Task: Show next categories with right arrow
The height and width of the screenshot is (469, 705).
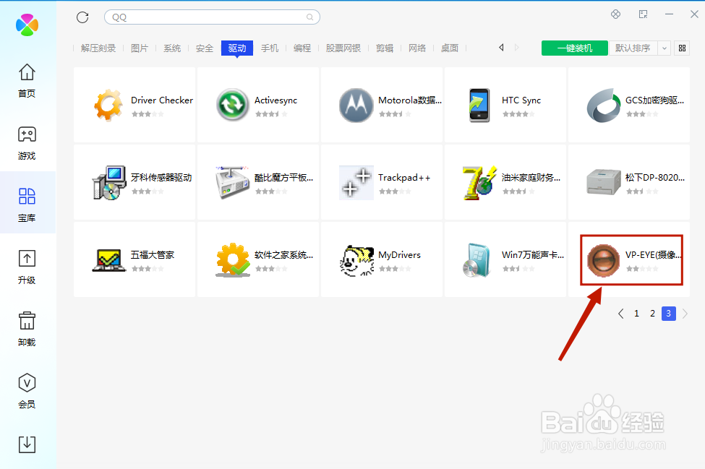Action: [x=516, y=48]
